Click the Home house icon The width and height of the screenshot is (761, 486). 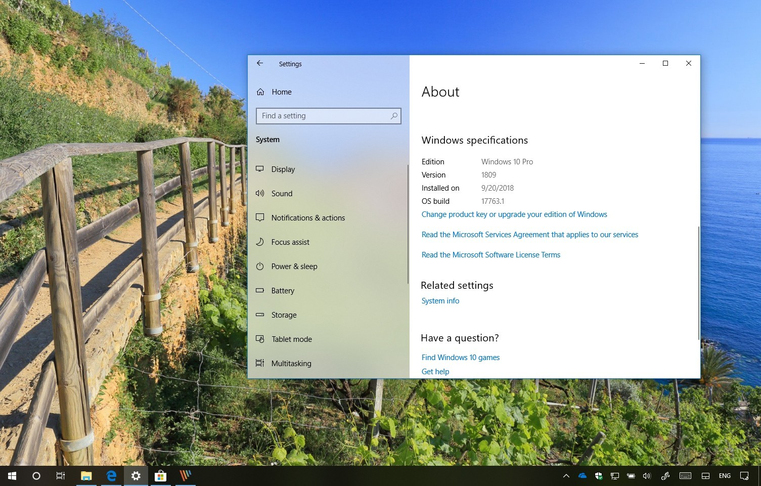[x=260, y=92]
